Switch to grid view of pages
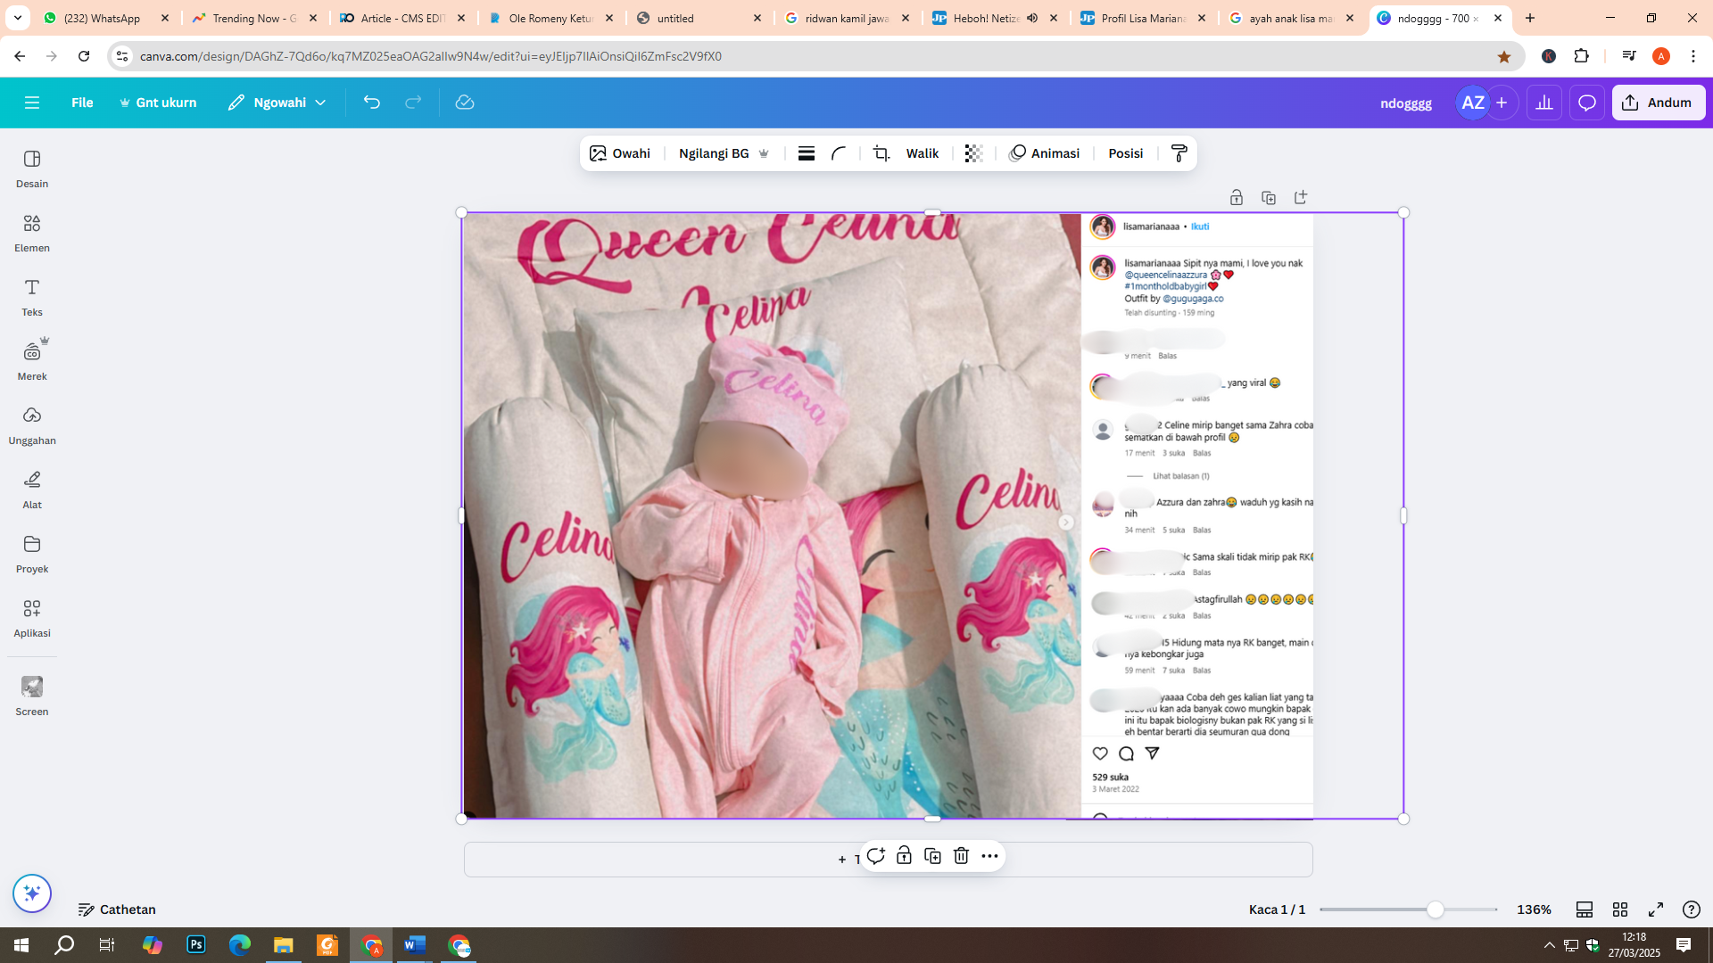Screen dimensions: 1713x963 pos(1620,909)
